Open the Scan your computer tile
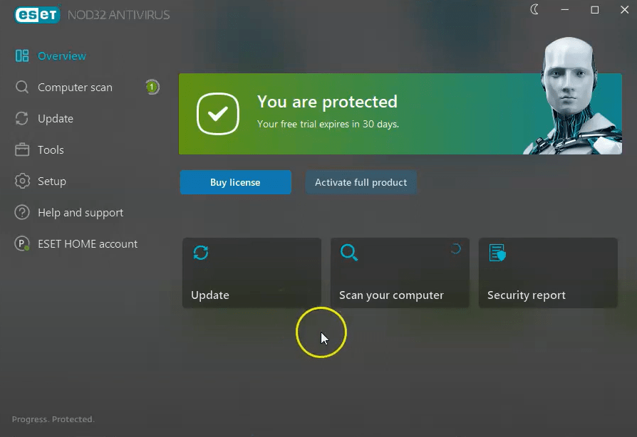 click(x=400, y=273)
